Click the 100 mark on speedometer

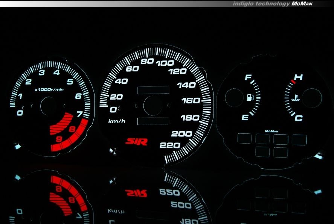click(165, 63)
